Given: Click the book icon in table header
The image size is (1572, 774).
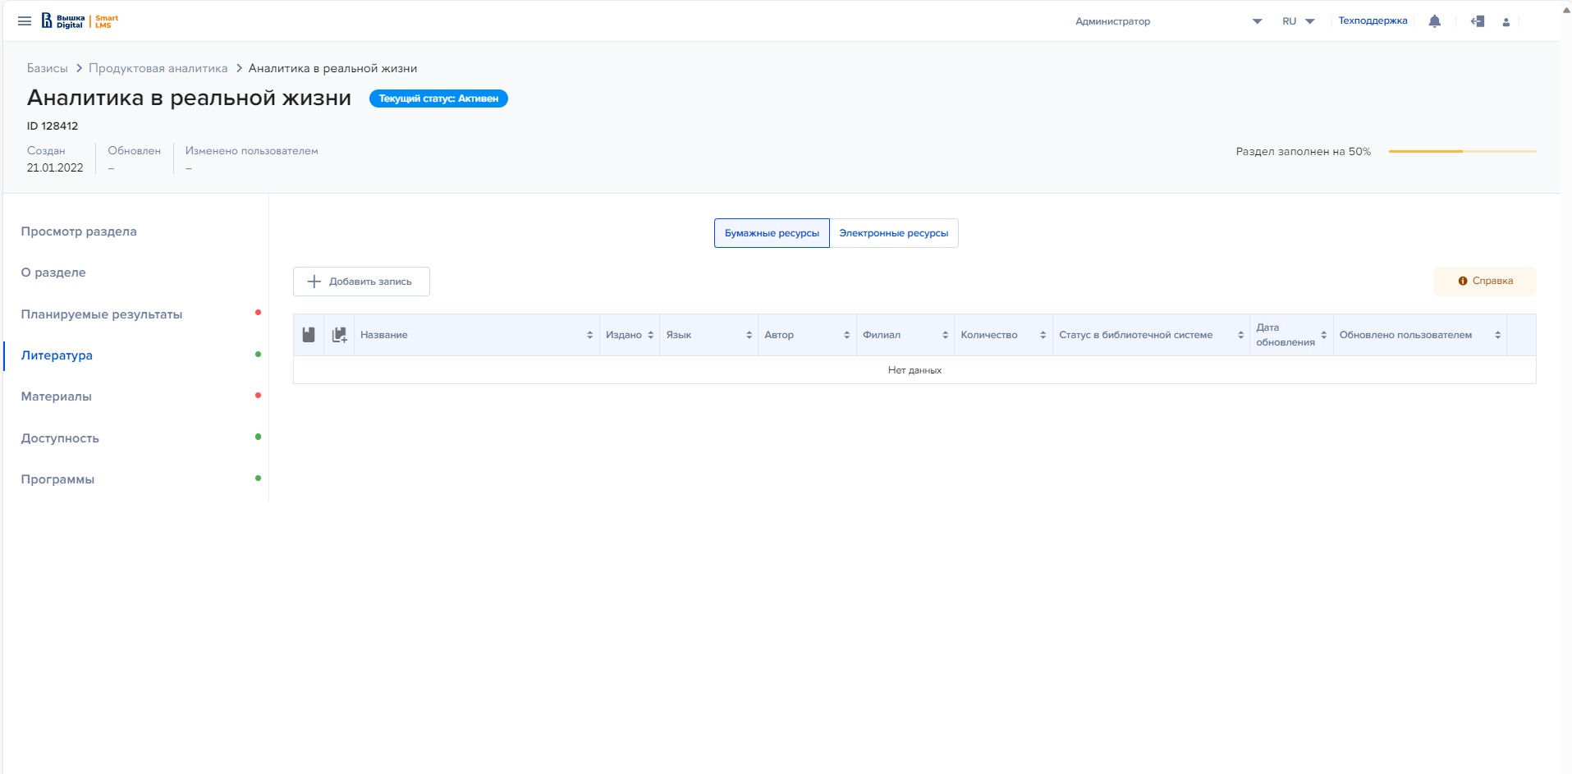Looking at the screenshot, I should click(309, 335).
